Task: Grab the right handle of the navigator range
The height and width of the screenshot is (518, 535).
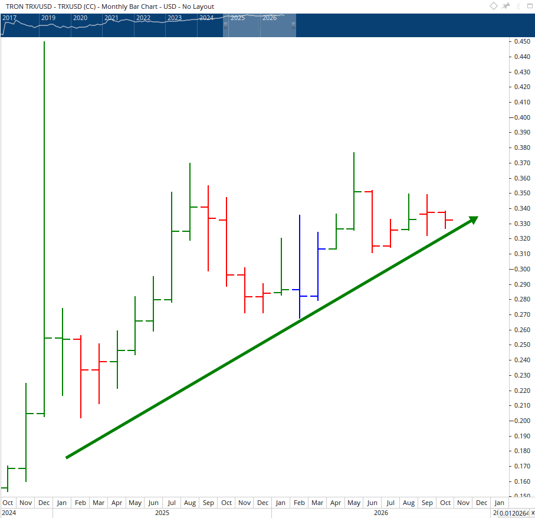Action: (293, 25)
